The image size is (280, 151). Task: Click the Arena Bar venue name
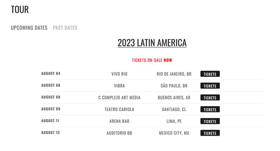pyautogui.click(x=119, y=121)
